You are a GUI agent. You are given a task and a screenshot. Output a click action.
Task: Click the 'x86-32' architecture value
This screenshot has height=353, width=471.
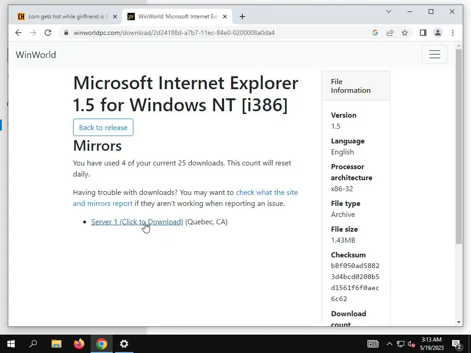[342, 188]
